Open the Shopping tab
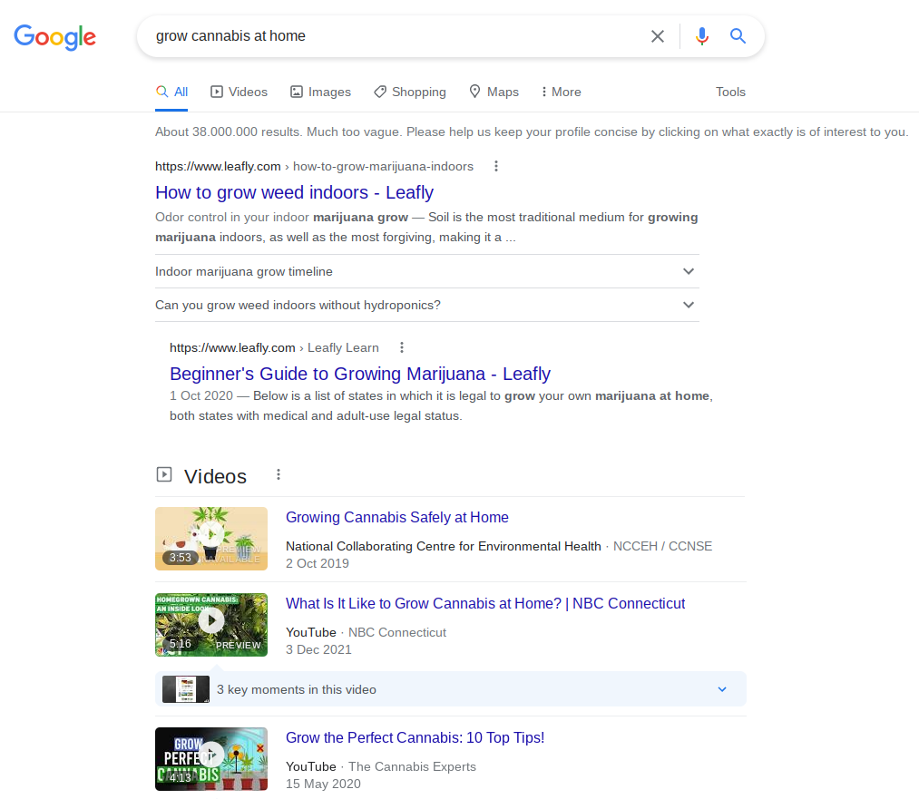This screenshot has width=919, height=799. click(x=410, y=92)
